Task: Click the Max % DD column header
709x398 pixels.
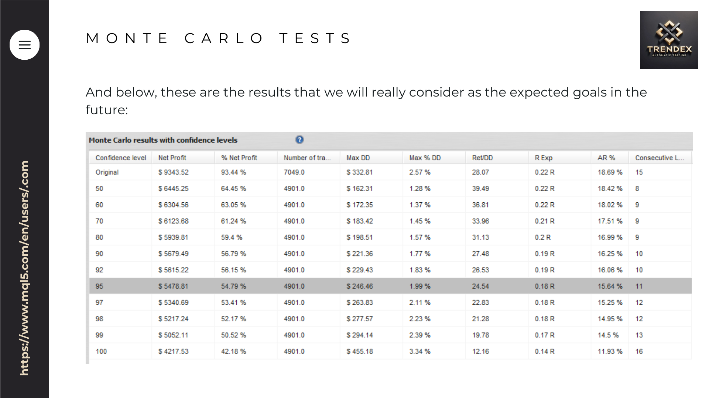Action: tap(434, 158)
